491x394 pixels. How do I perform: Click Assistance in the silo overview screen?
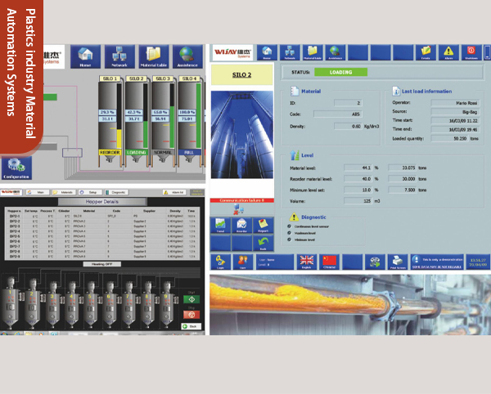click(x=187, y=56)
